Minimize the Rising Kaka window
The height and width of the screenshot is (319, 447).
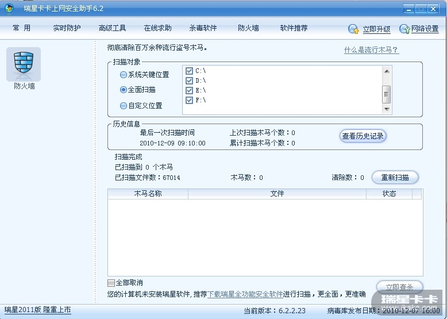(409, 9)
